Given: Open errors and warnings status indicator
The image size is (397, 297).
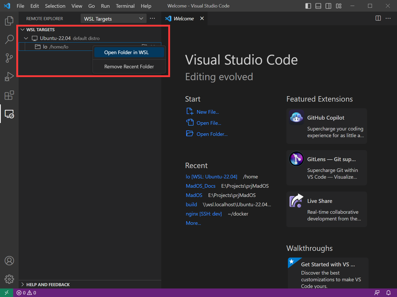Looking at the screenshot, I should 26,293.
